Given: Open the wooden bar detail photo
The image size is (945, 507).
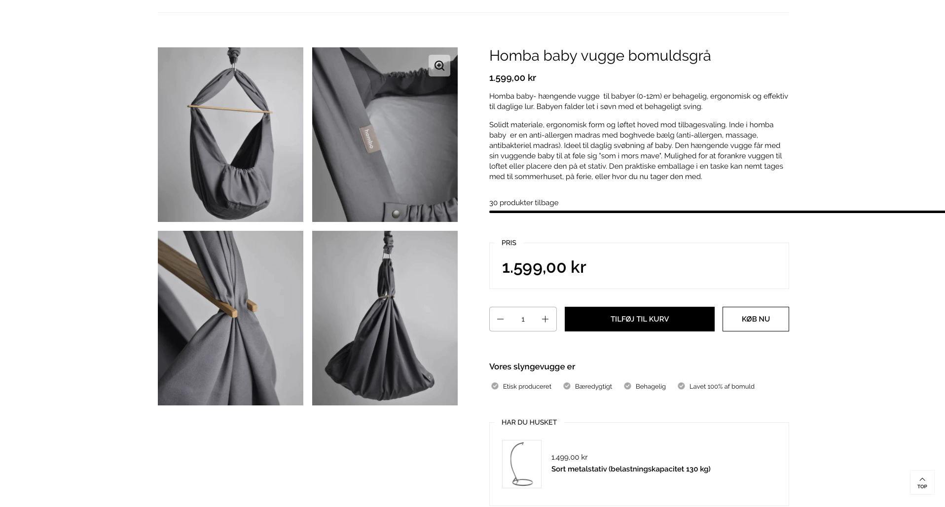Looking at the screenshot, I should pyautogui.click(x=230, y=318).
